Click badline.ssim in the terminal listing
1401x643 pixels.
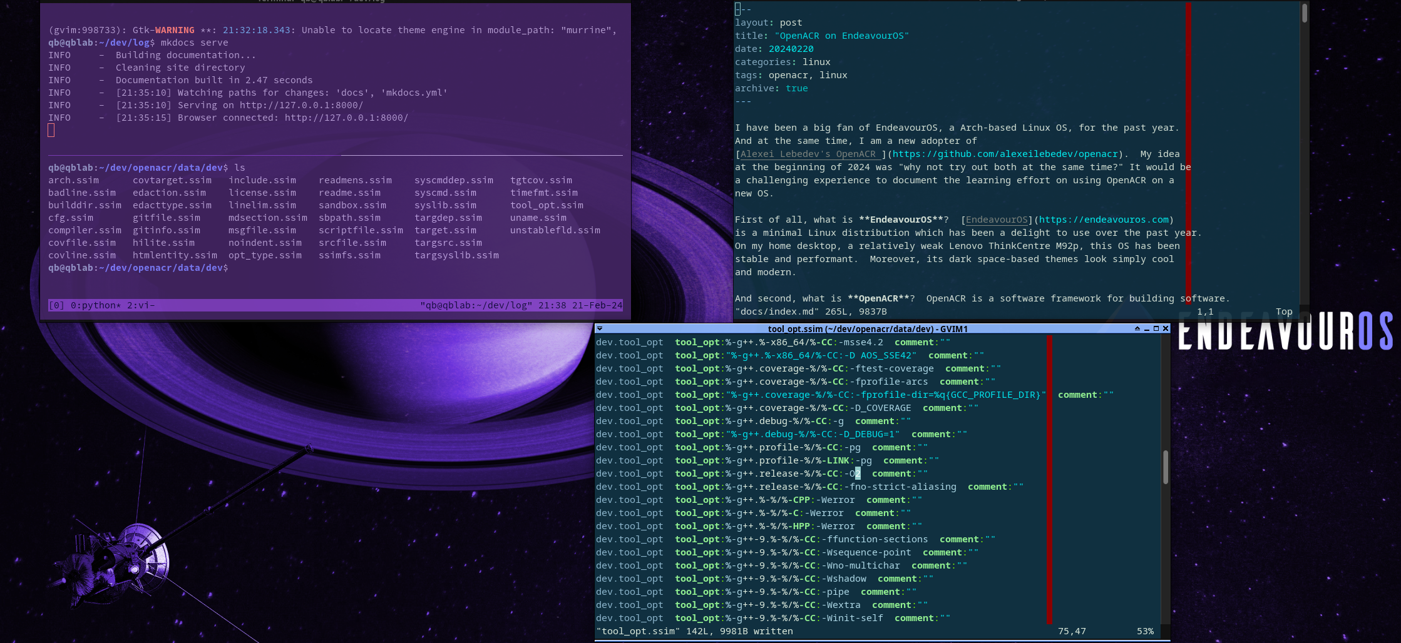pyautogui.click(x=82, y=193)
